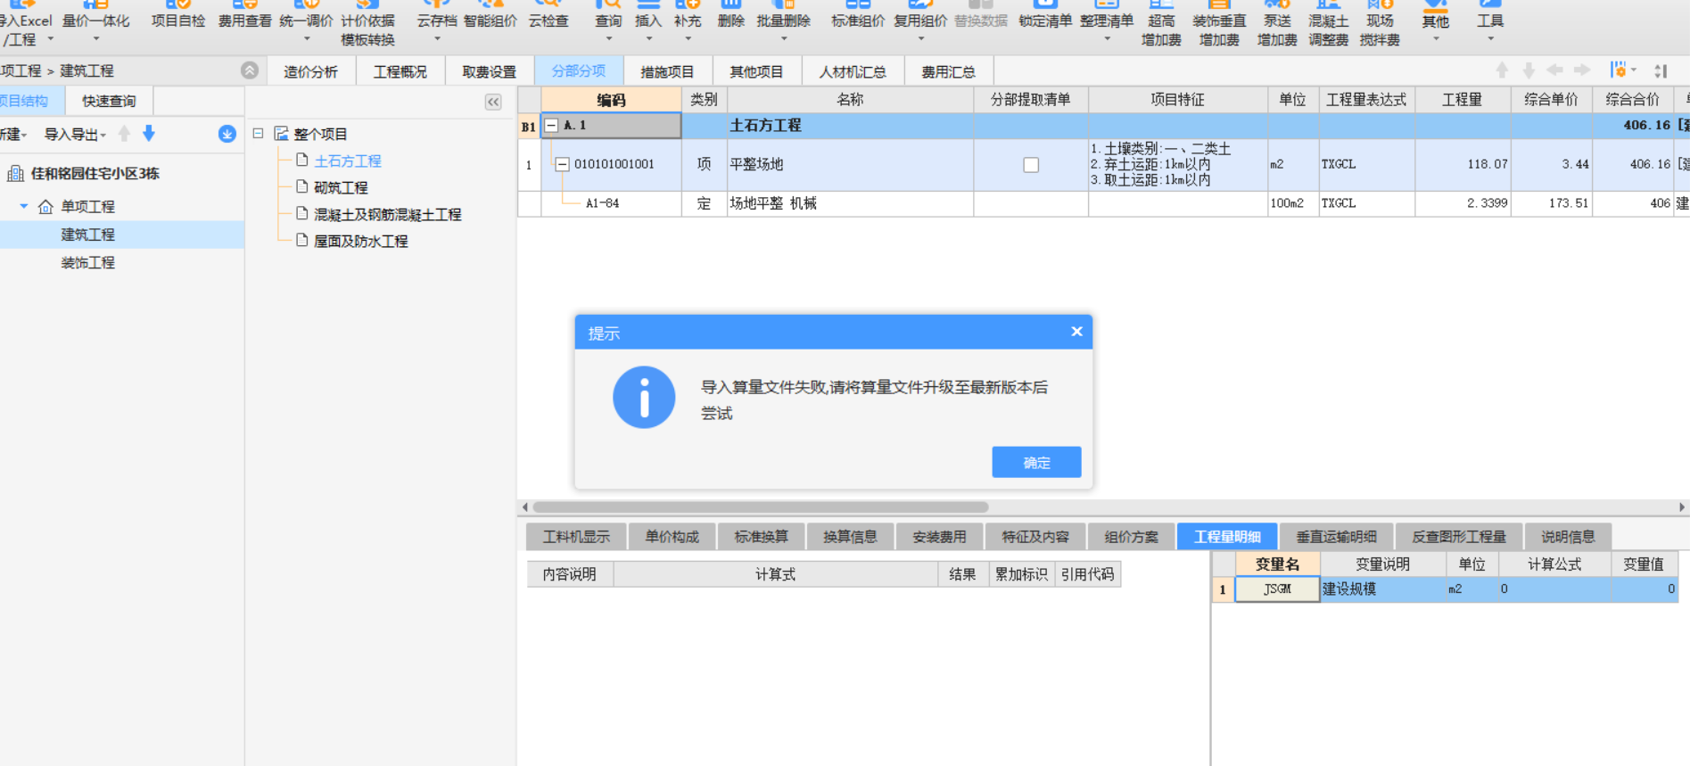Open the 插入 dropdown

click(648, 39)
